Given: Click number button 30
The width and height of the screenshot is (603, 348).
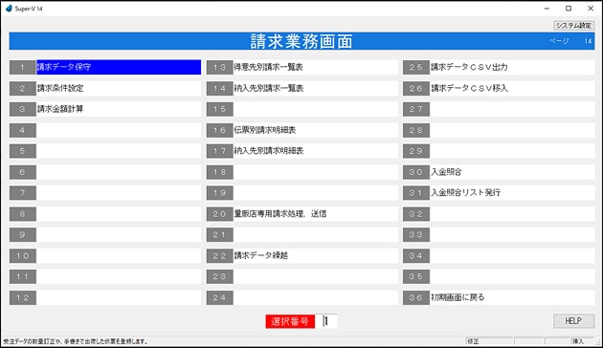Looking at the screenshot, I should point(416,172).
